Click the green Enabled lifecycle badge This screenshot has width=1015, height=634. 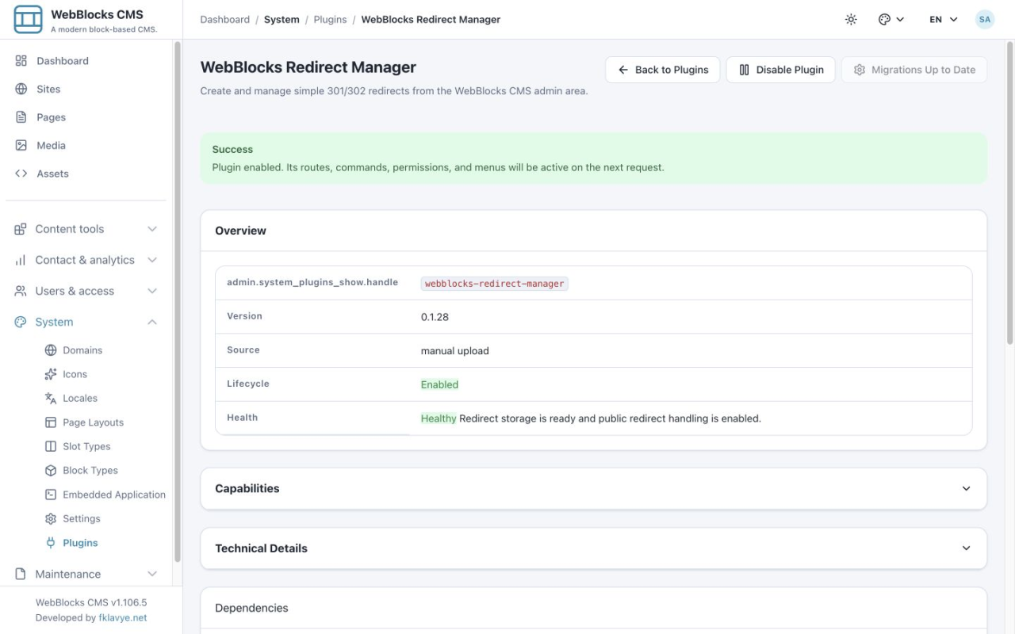point(439,384)
